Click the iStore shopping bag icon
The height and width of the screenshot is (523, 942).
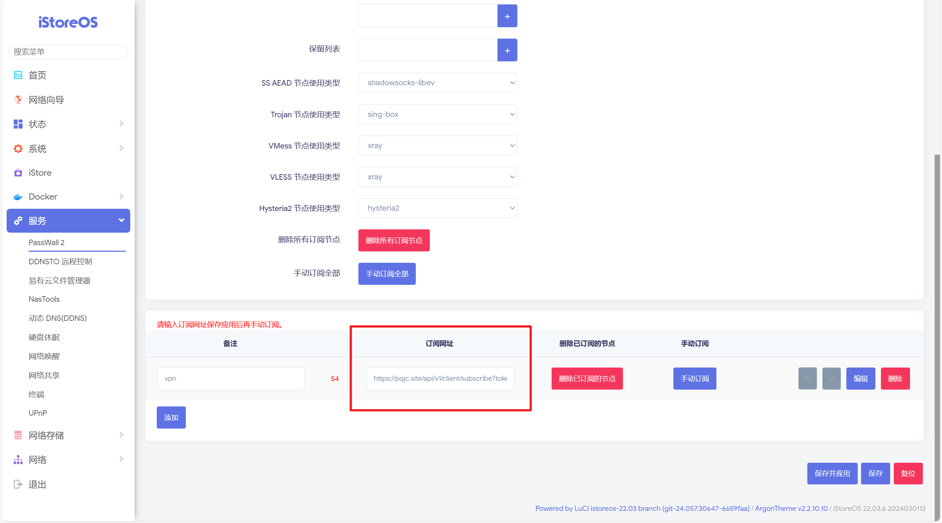pyautogui.click(x=18, y=173)
